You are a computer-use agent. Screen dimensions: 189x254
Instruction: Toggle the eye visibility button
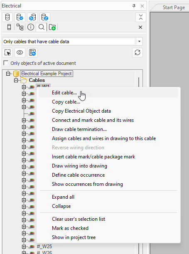point(20,53)
